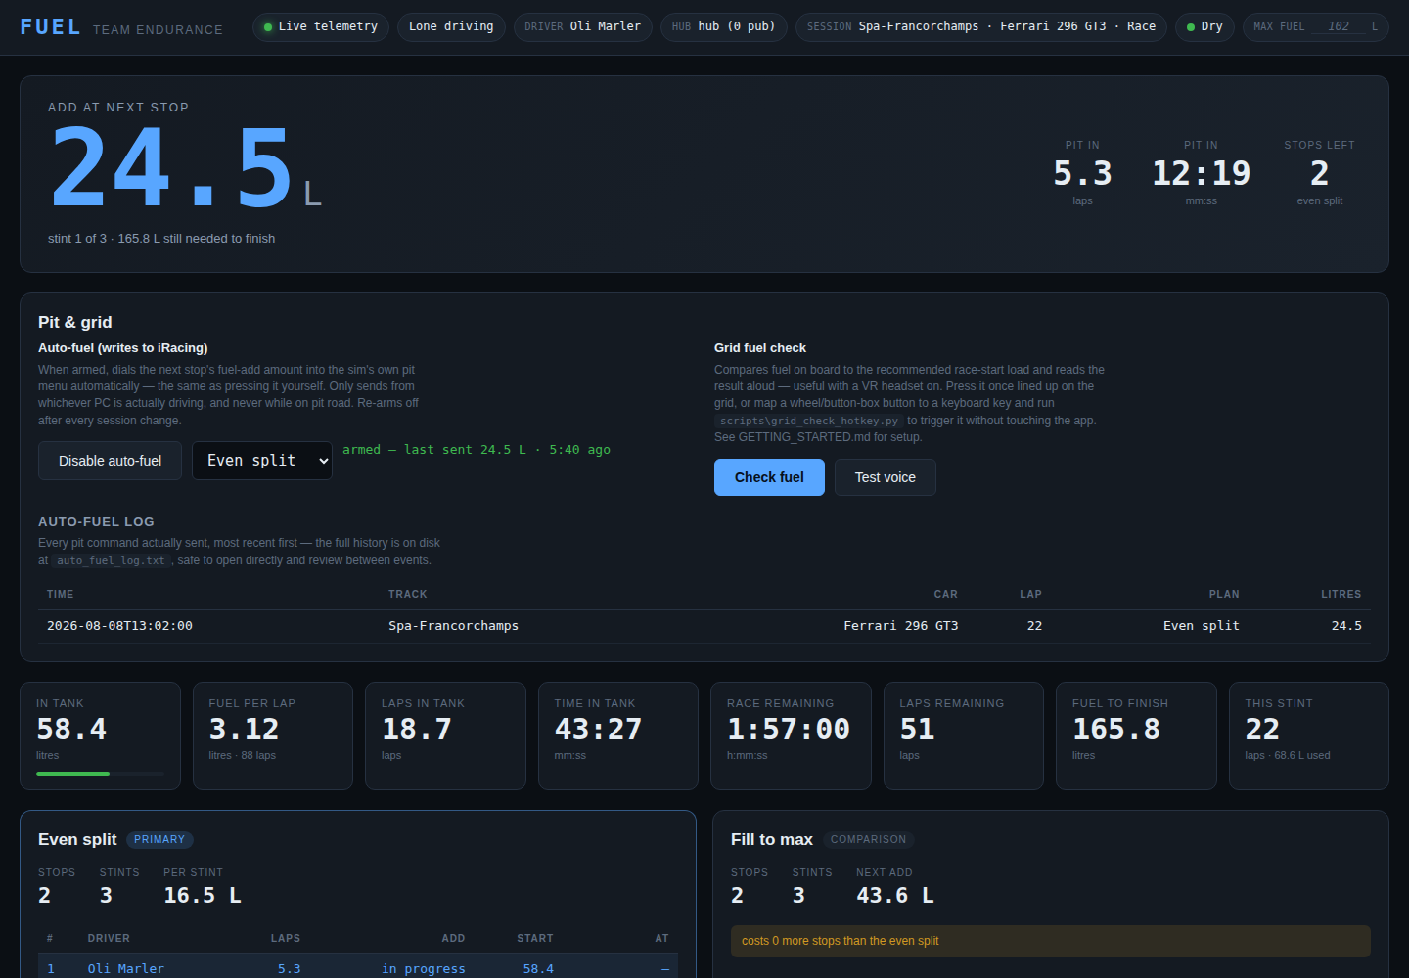Click the auto_fuel_log.txt file name
The width and height of the screenshot is (1409, 978).
pos(111,561)
